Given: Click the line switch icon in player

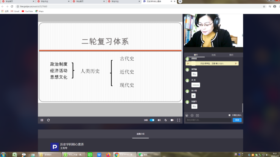Looking at the screenshot, I should (x=166, y=120).
